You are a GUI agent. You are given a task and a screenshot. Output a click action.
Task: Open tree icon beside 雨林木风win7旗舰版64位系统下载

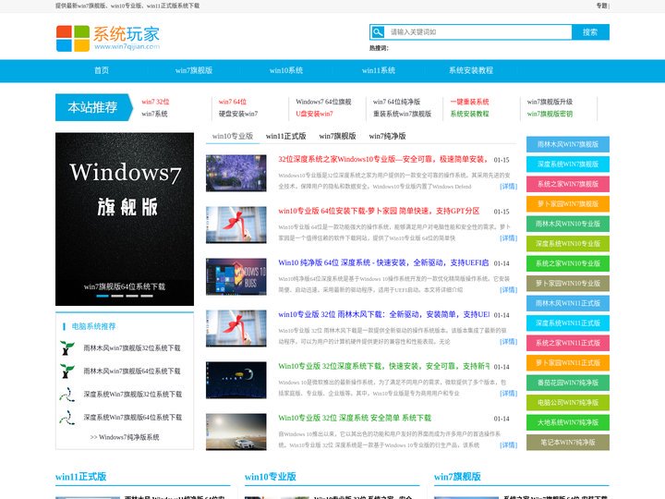click(67, 371)
